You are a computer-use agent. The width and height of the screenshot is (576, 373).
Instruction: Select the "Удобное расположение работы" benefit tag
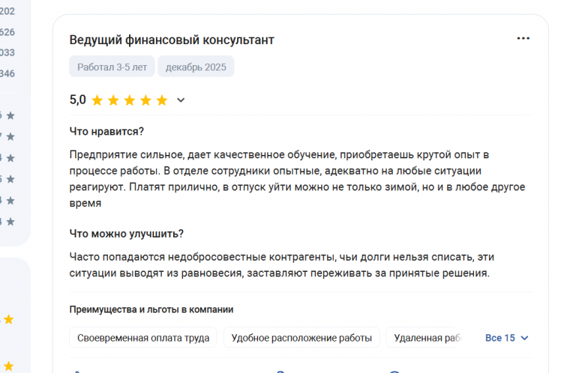[x=301, y=338]
